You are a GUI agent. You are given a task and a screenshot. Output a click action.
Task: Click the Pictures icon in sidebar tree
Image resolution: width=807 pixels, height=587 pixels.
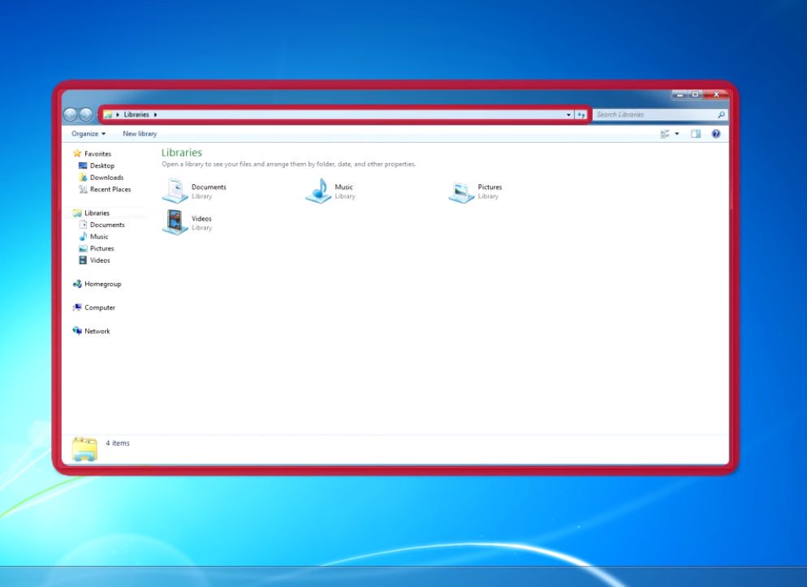[x=83, y=248]
